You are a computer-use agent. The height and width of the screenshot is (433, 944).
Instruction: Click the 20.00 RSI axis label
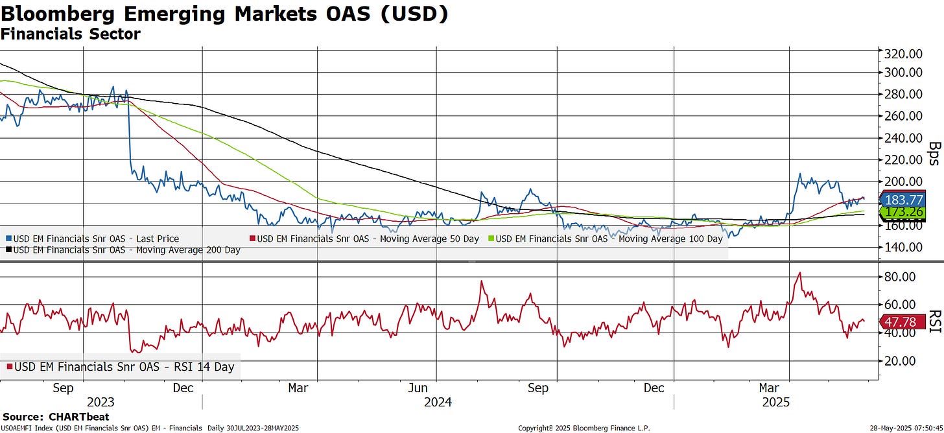(x=901, y=361)
